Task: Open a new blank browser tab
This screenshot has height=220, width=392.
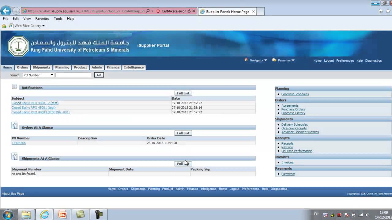Action: 260,12
